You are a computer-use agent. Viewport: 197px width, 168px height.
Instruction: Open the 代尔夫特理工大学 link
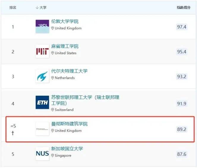point(69,71)
